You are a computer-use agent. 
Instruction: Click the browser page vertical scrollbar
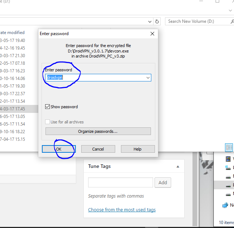click(195, 189)
